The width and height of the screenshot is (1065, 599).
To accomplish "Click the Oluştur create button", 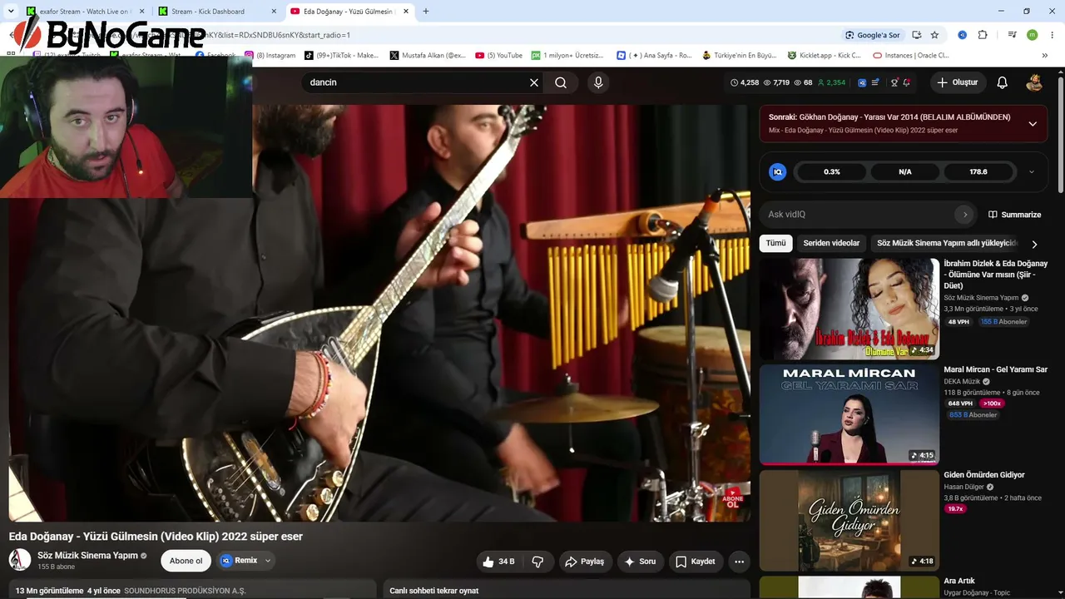I will click(958, 82).
